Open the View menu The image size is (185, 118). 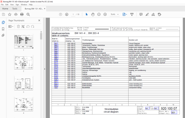coord(12,5)
